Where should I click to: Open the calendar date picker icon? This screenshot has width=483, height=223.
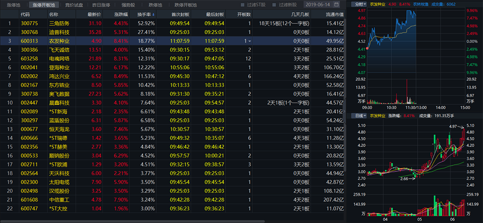(336, 5)
